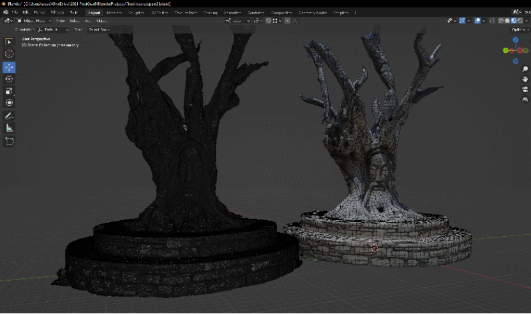Open the Drag Select Box dropdown
The image size is (531, 314).
[98, 30]
